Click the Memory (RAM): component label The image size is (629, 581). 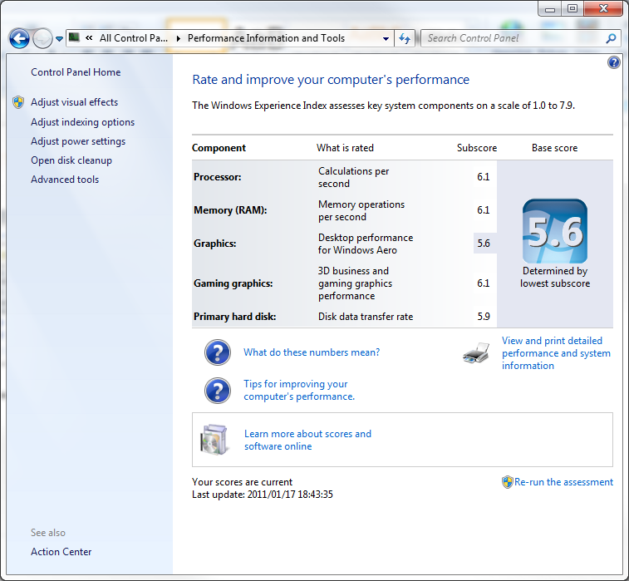pyautogui.click(x=230, y=210)
